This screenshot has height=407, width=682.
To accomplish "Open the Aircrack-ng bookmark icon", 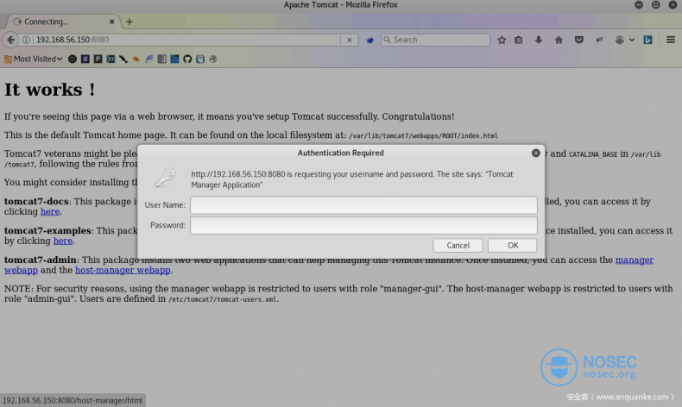I will click(x=123, y=59).
